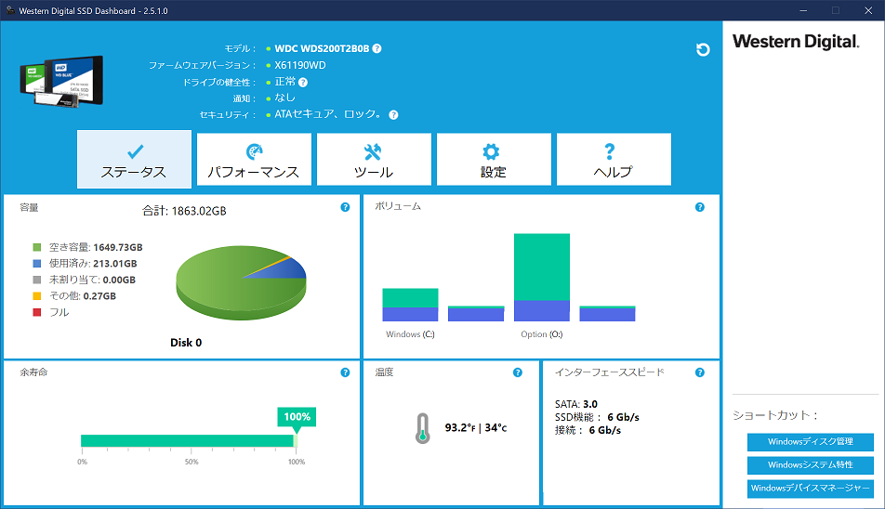Click firmware version X61190WD
This screenshot has height=509, width=885.
point(300,65)
